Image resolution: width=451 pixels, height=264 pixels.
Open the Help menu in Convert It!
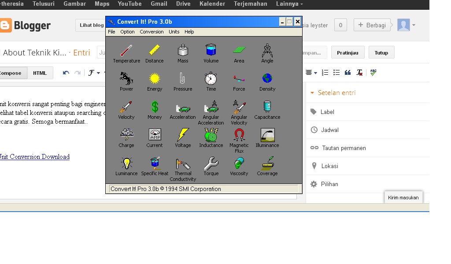[189, 32]
